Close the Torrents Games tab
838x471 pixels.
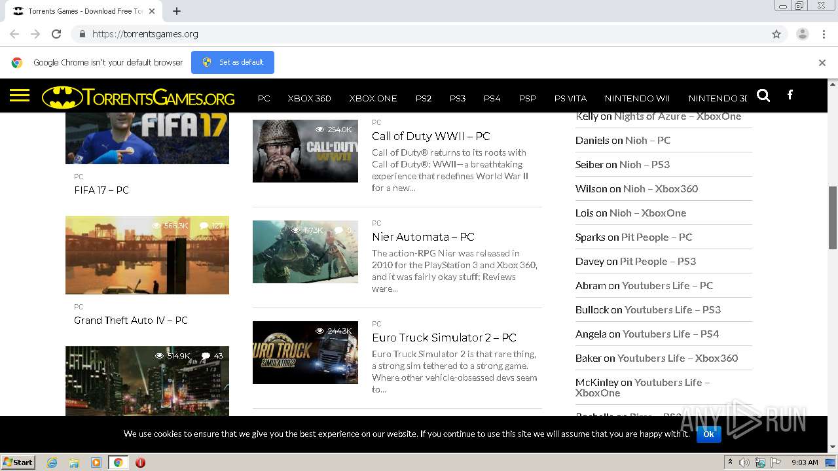(152, 11)
